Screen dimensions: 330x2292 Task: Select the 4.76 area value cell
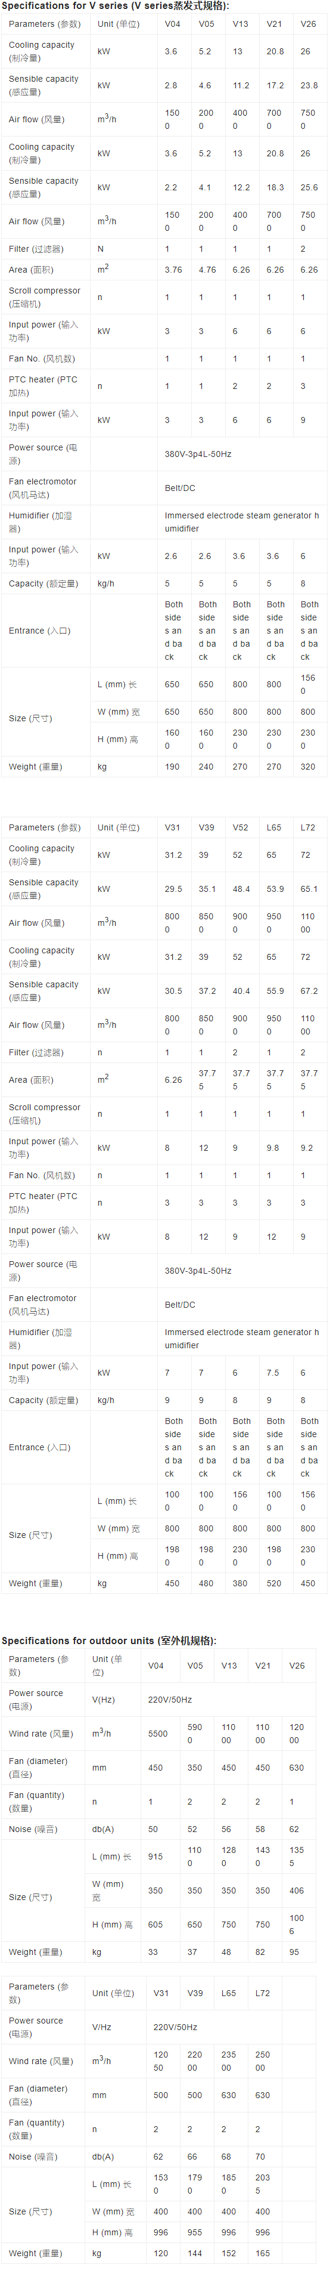click(207, 270)
